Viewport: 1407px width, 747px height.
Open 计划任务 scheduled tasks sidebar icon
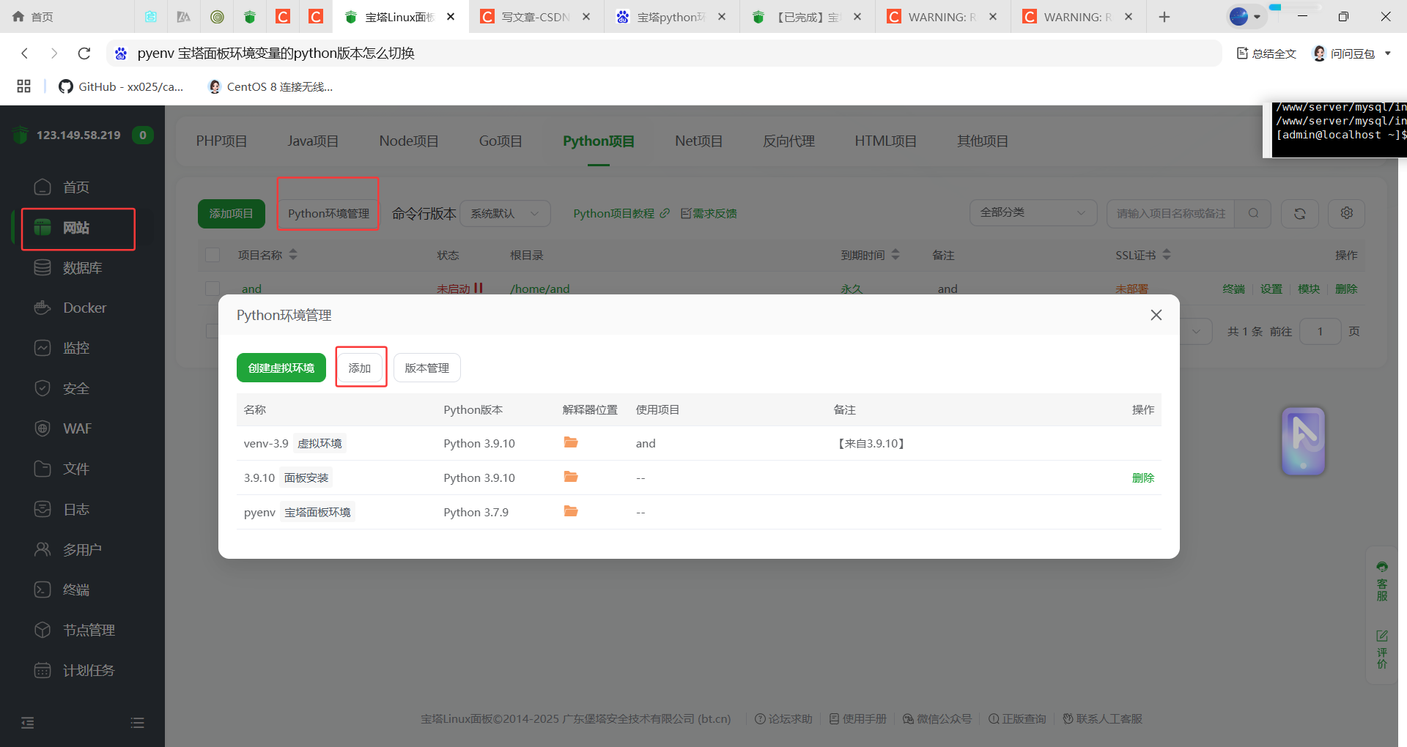43,670
